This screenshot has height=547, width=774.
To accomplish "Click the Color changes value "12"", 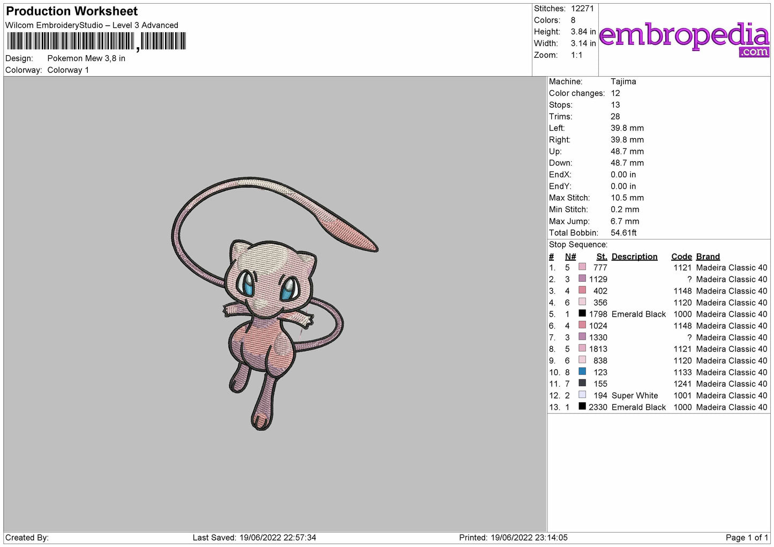I will coord(615,93).
